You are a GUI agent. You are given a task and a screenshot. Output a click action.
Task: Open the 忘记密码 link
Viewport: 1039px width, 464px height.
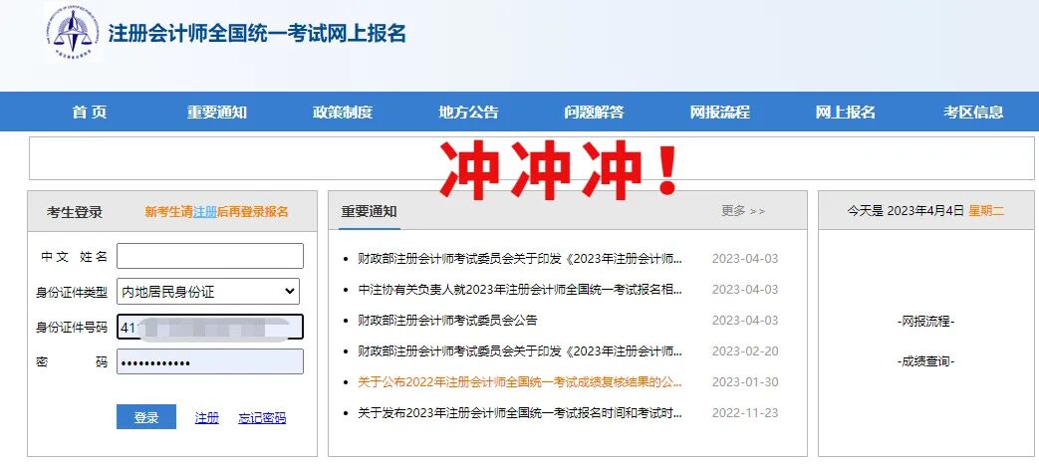click(x=262, y=418)
